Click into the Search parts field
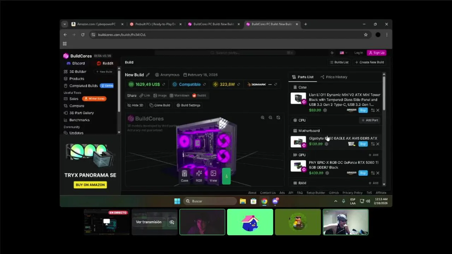Screen dimensions: 452x254 pyautogui.click(x=225, y=53)
